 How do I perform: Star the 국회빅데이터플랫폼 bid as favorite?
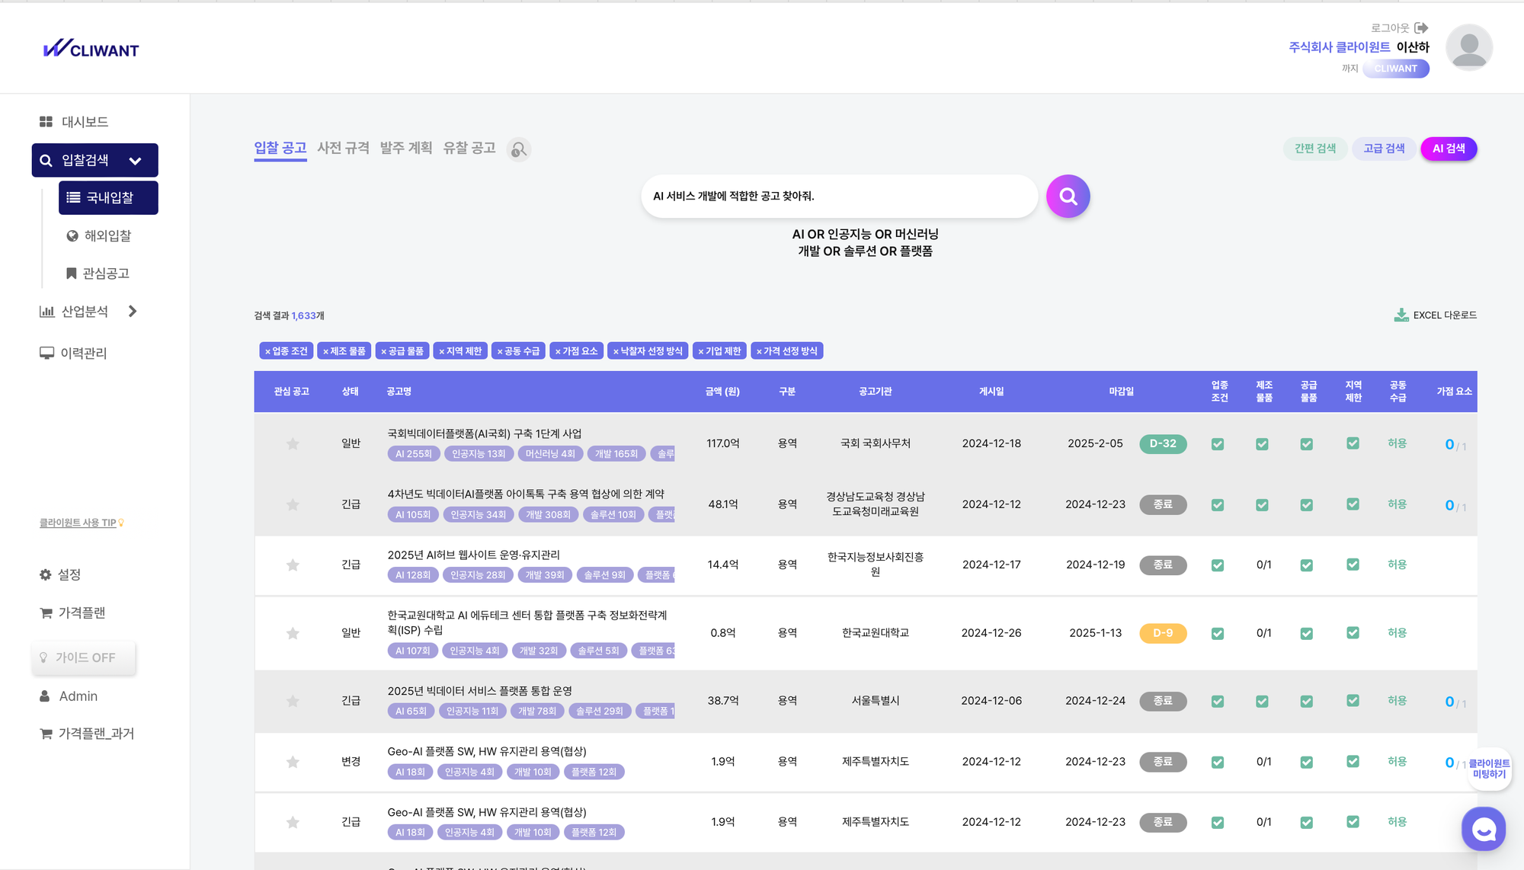coord(293,443)
